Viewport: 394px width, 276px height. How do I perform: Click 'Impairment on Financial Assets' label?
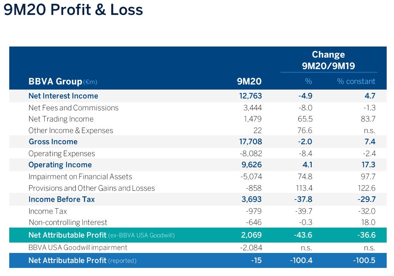tap(80, 177)
